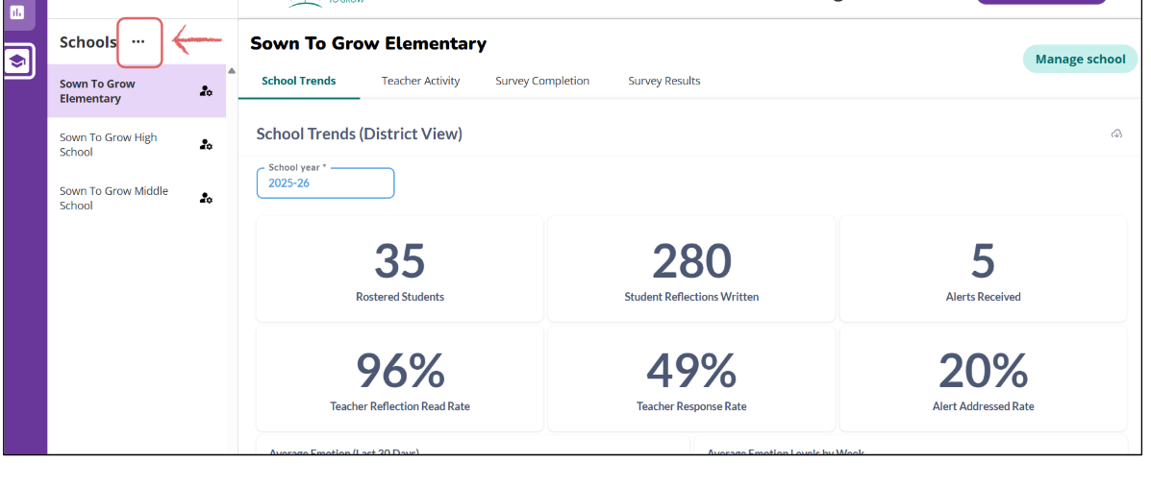Click the graduation cap Schools sidebar icon
Image resolution: width=1151 pixels, height=487 pixels.
pos(18,61)
